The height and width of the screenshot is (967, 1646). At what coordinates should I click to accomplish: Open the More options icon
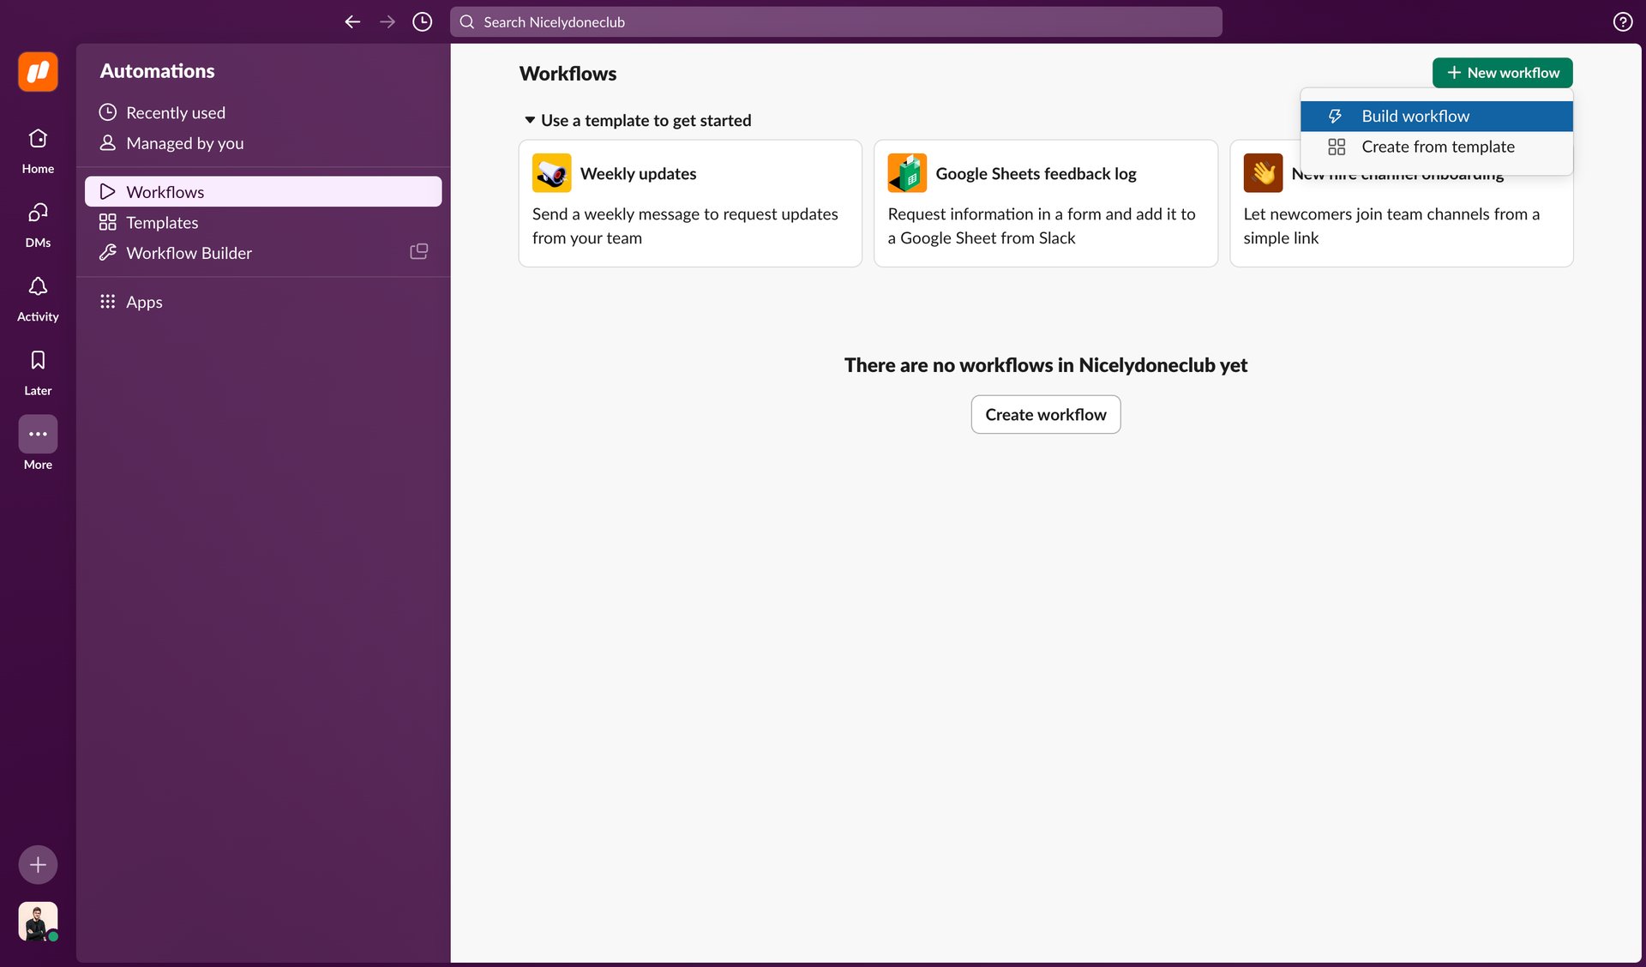coord(37,435)
